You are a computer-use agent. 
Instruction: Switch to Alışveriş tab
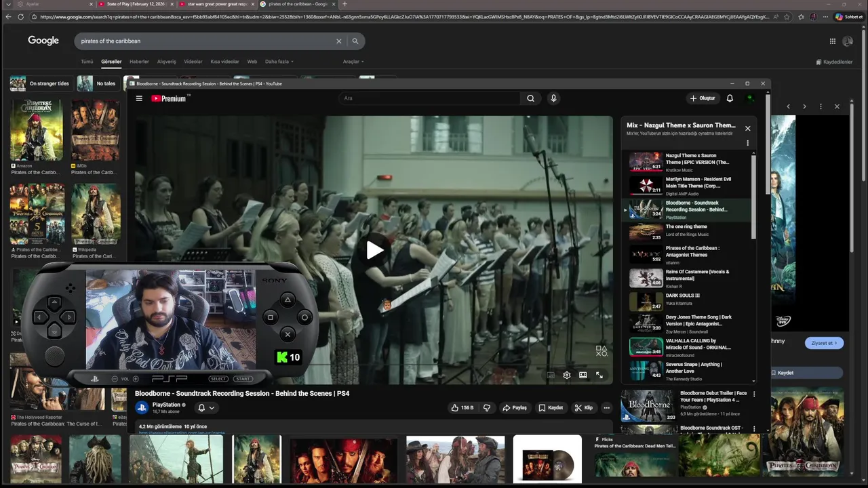[x=166, y=62]
